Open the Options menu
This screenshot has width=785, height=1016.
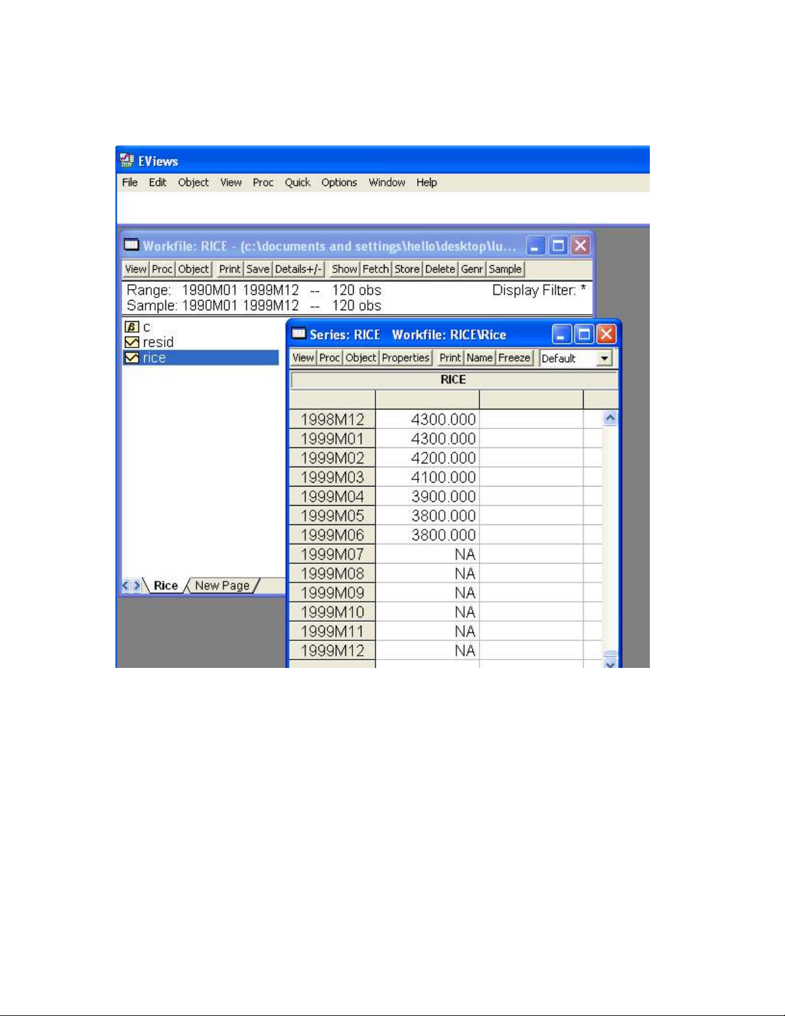point(339,182)
